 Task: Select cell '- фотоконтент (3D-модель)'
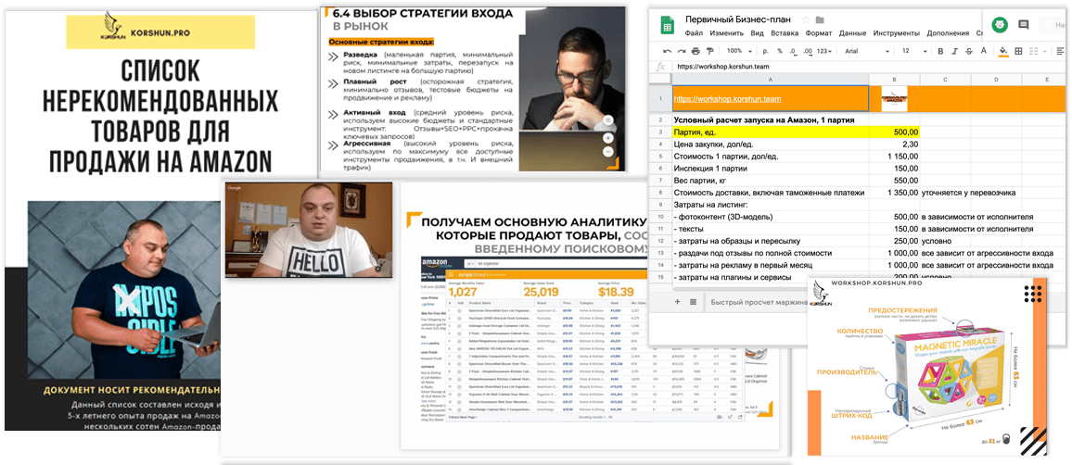click(x=771, y=217)
